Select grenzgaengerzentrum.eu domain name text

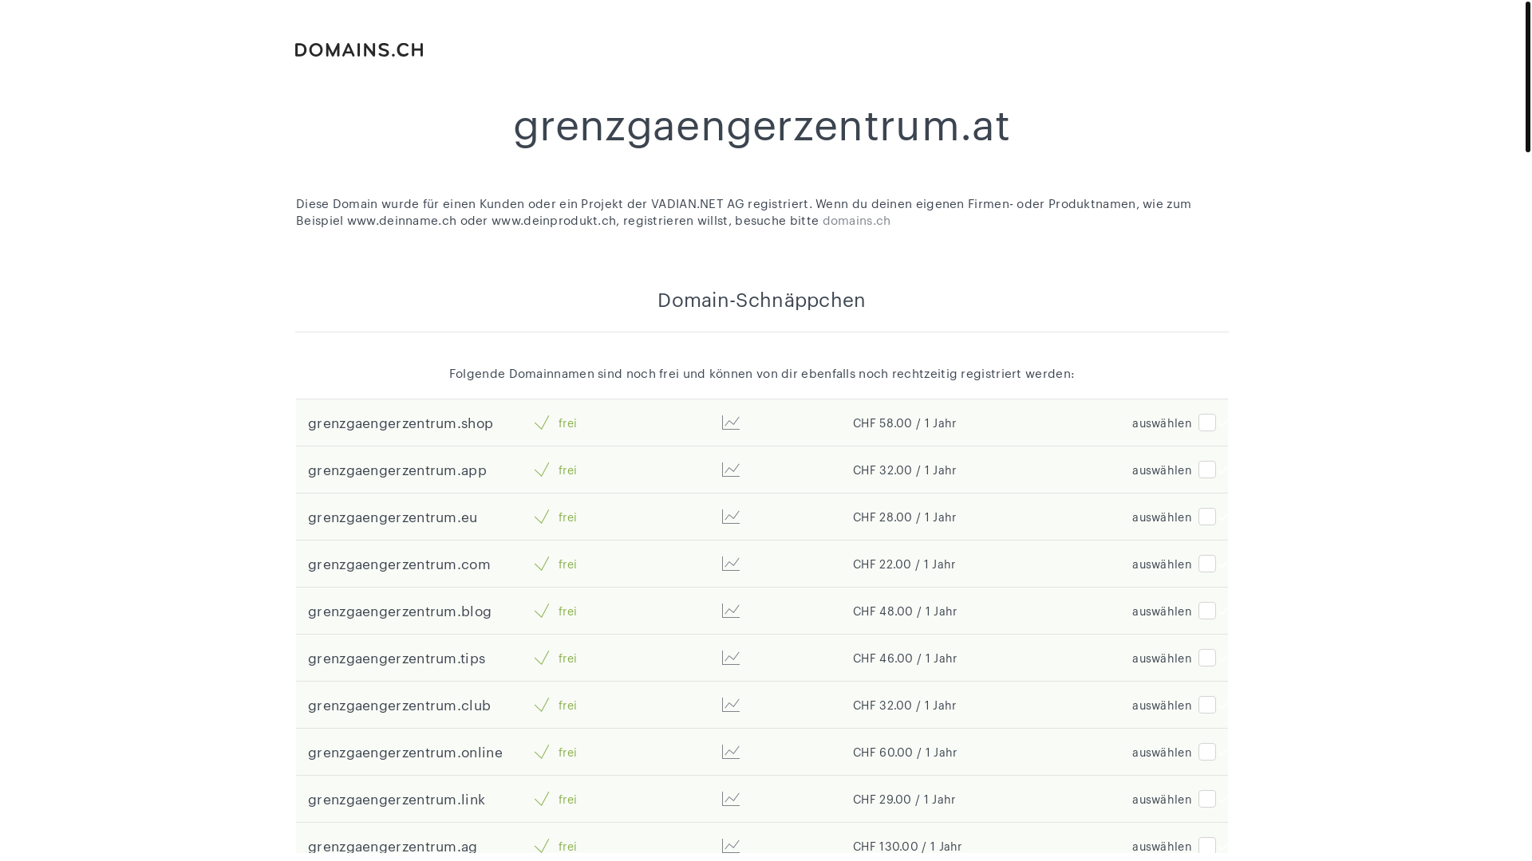(393, 517)
